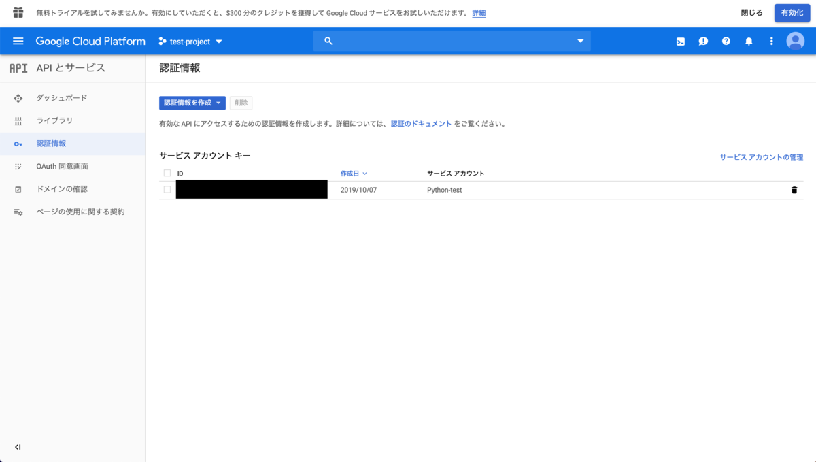Open the 認証のドキュメント link
The image size is (816, 462).
pyautogui.click(x=422, y=124)
